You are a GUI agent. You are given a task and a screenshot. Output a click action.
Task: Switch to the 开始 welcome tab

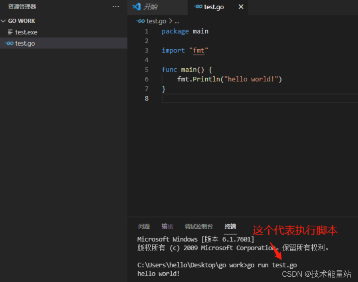click(158, 7)
